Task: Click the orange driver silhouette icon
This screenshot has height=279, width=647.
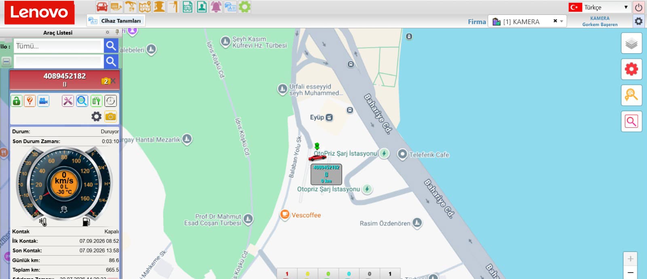Action: pyautogui.click(x=159, y=6)
